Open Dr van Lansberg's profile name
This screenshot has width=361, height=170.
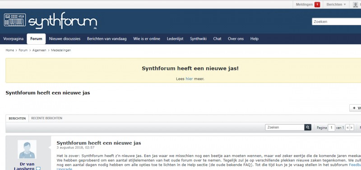click(24, 166)
